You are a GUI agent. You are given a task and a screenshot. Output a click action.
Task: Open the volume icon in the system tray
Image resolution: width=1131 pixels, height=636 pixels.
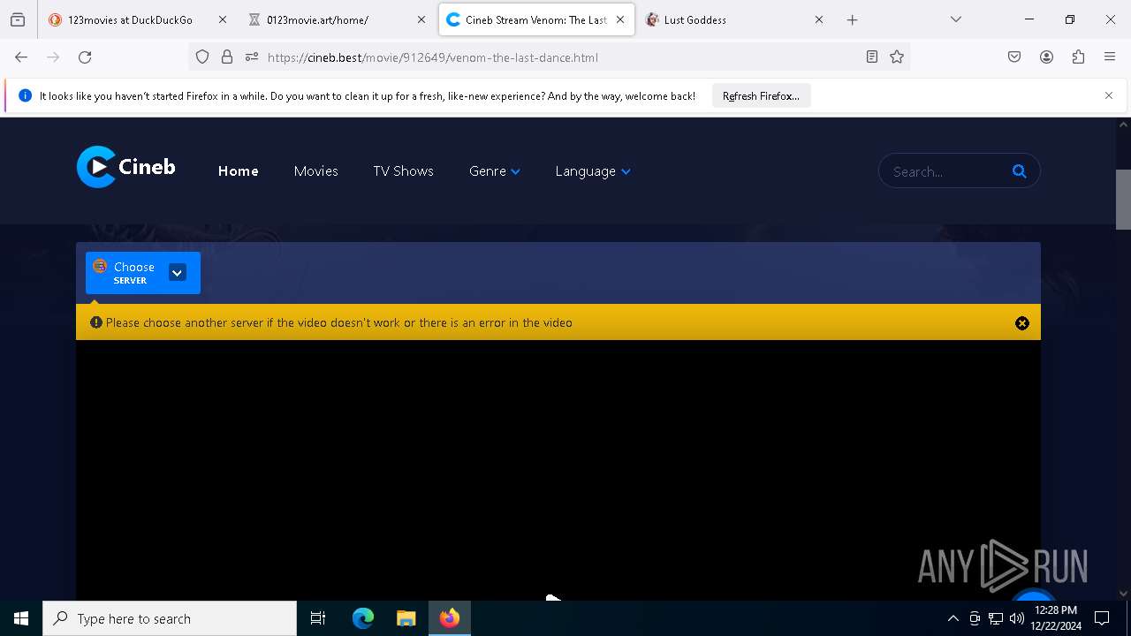click(x=1017, y=618)
